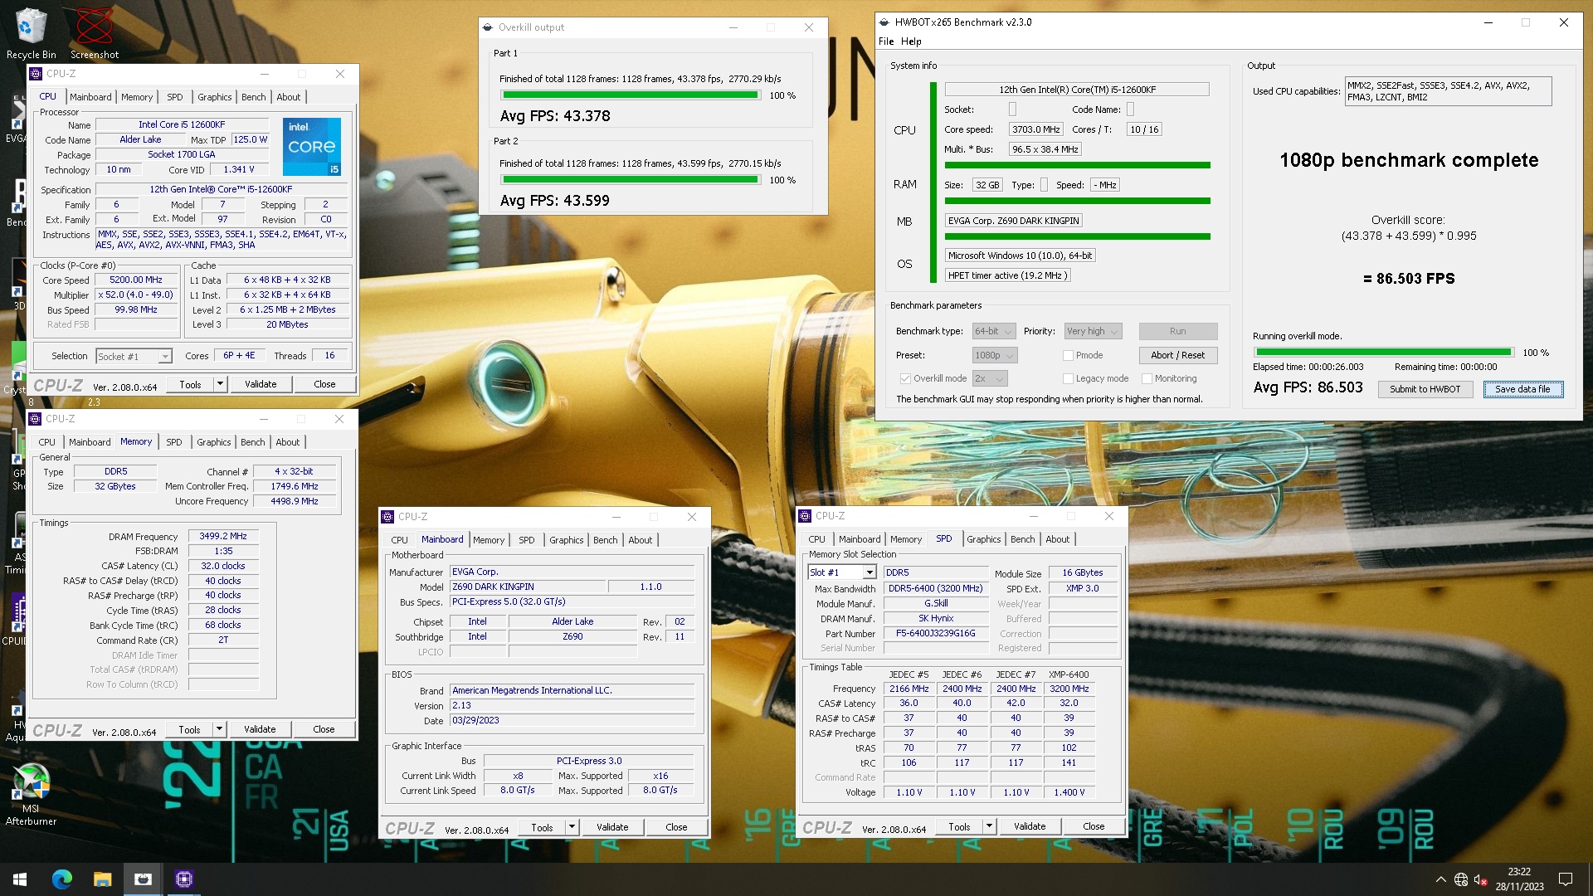This screenshot has width=1593, height=896.
Task: Open File Explorer from the taskbar
Action: point(102,879)
